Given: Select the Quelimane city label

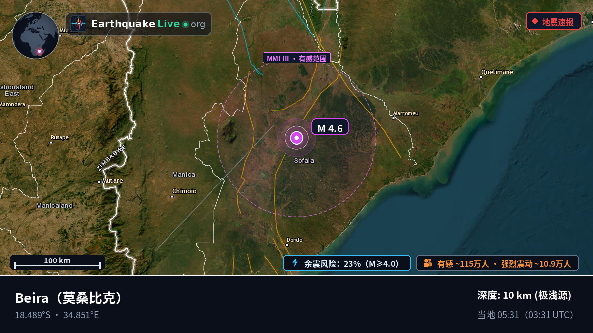Looking at the screenshot, I should [498, 72].
